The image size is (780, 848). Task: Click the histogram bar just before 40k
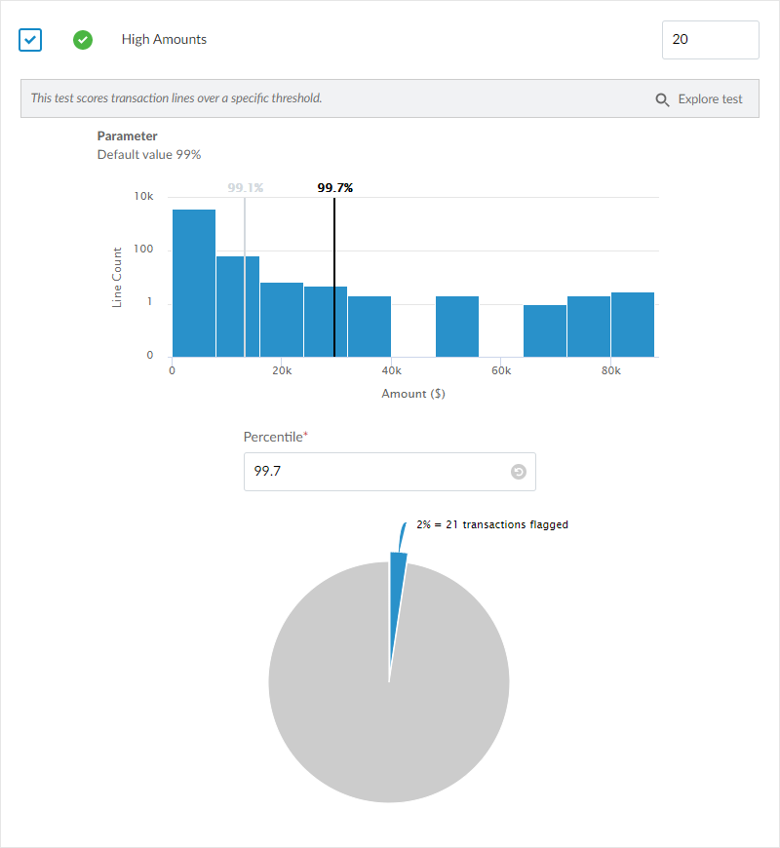point(370,326)
